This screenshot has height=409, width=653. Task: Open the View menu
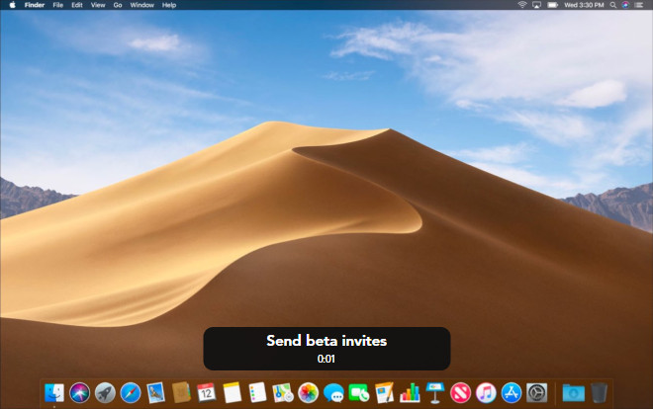[x=98, y=5]
